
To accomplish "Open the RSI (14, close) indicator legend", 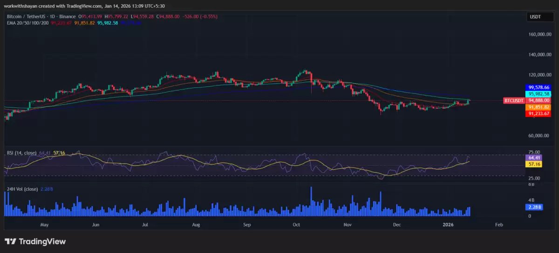I will [21, 152].
